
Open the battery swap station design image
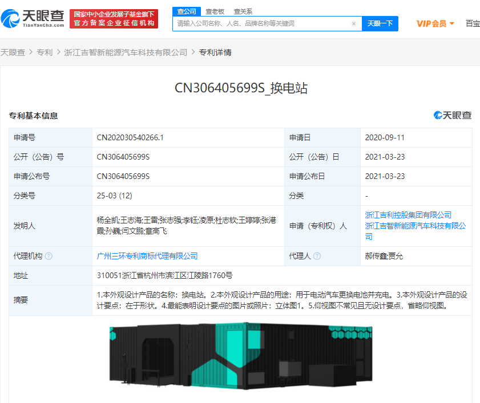[x=241, y=356]
